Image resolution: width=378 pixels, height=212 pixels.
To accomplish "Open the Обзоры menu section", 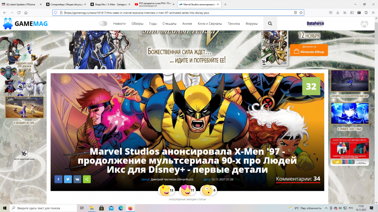I will pos(138,23).
